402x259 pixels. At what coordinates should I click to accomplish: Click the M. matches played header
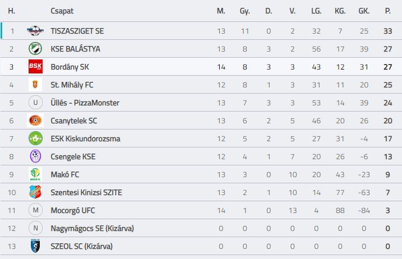[221, 11]
